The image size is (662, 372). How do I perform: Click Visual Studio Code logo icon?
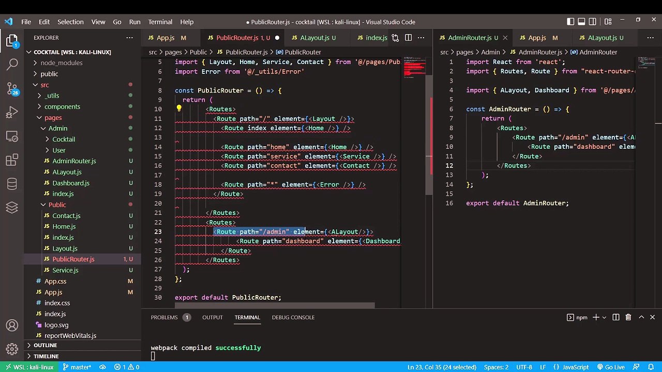(x=8, y=22)
